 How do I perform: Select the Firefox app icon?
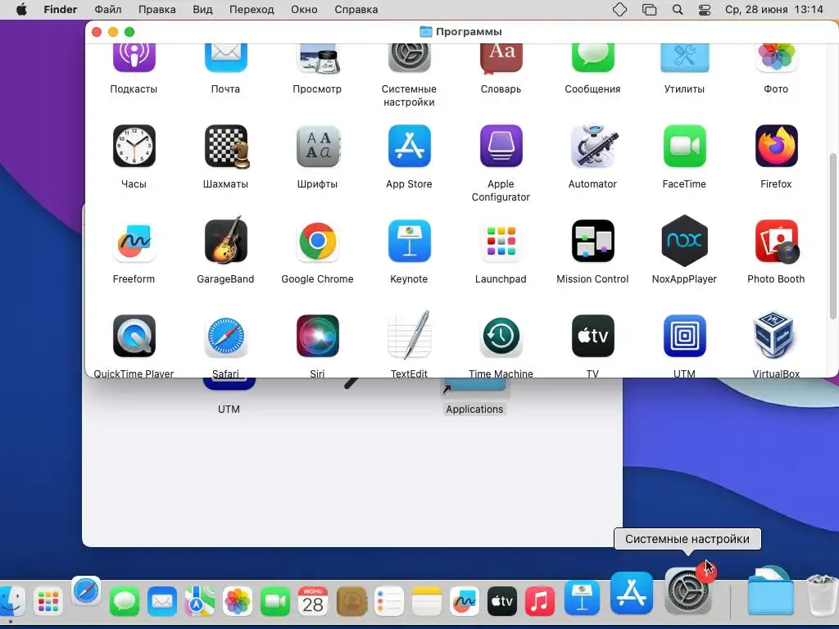[x=776, y=146]
